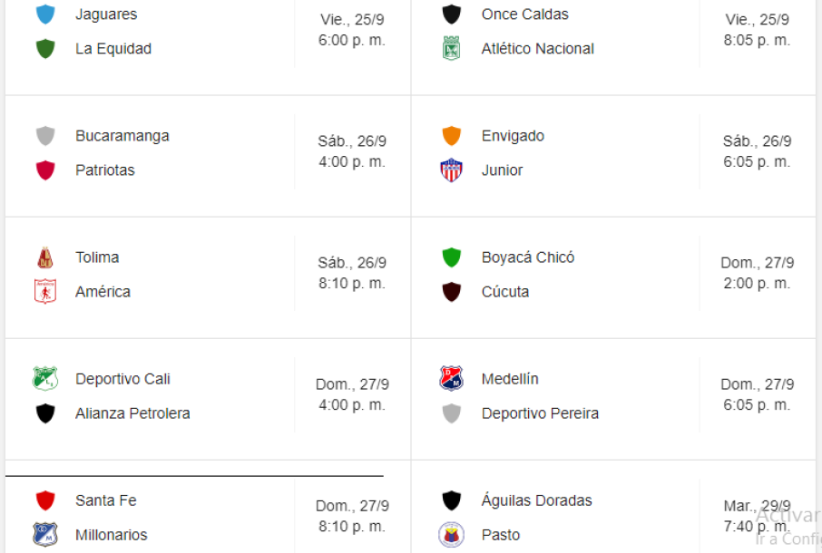Click the Deportivo Cali green crest
Viewport: 822px width, 553px height.
click(x=45, y=379)
